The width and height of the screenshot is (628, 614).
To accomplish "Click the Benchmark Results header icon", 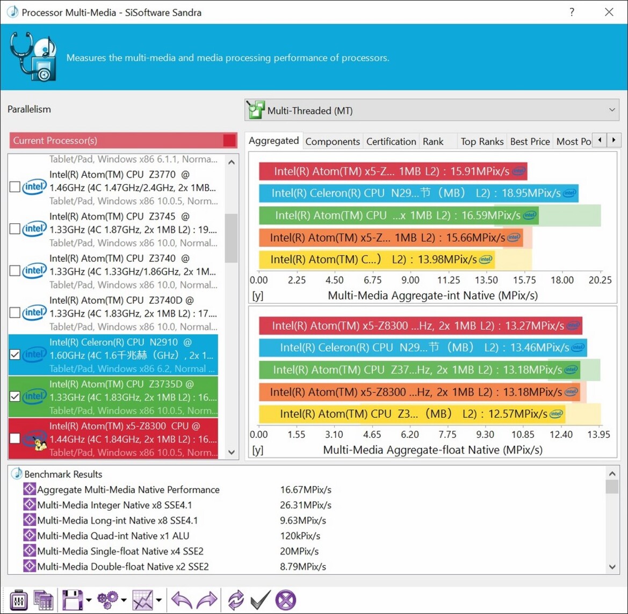I will click(17, 473).
